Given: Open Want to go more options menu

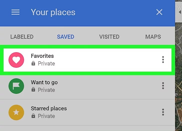Looking at the screenshot, I should coord(163,86).
